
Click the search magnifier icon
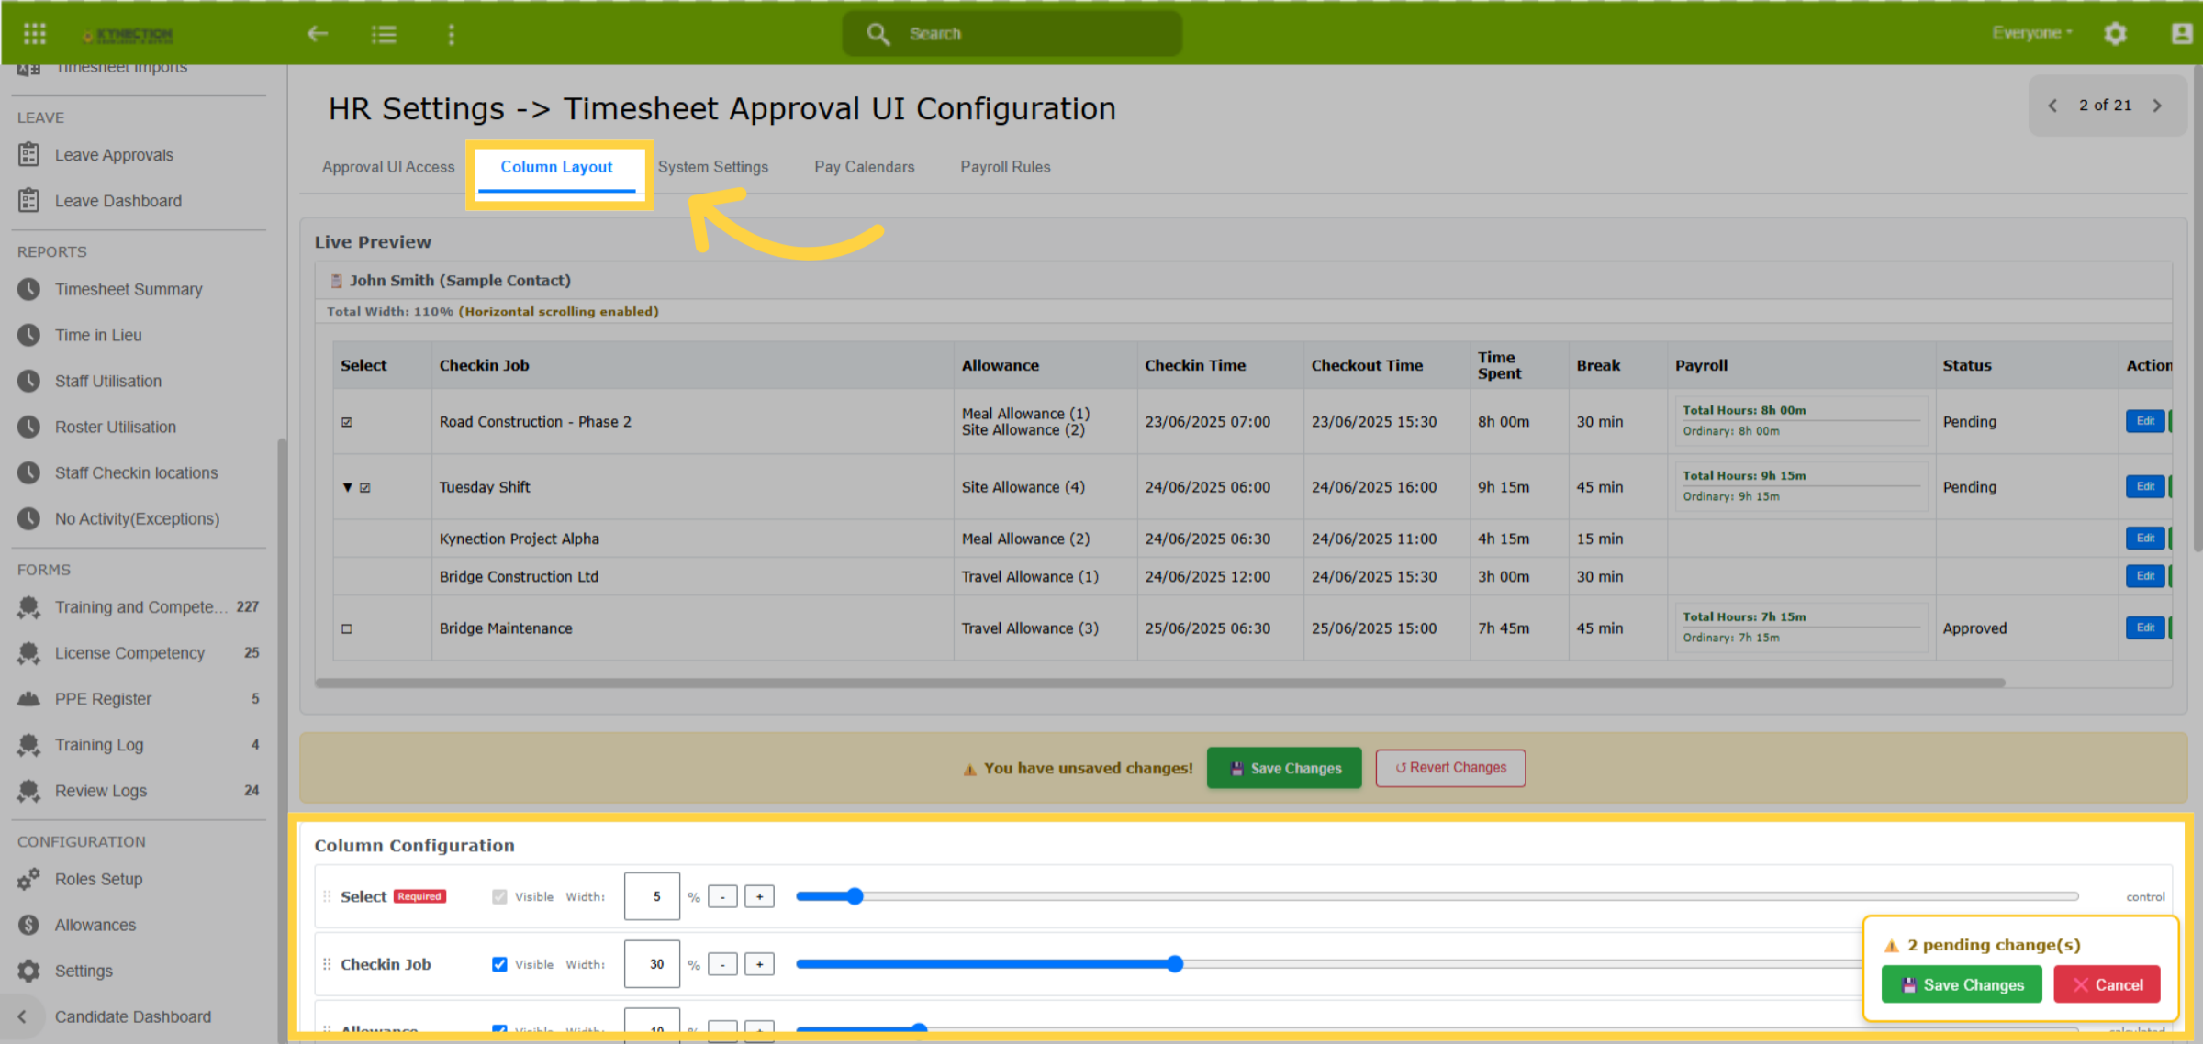point(878,34)
